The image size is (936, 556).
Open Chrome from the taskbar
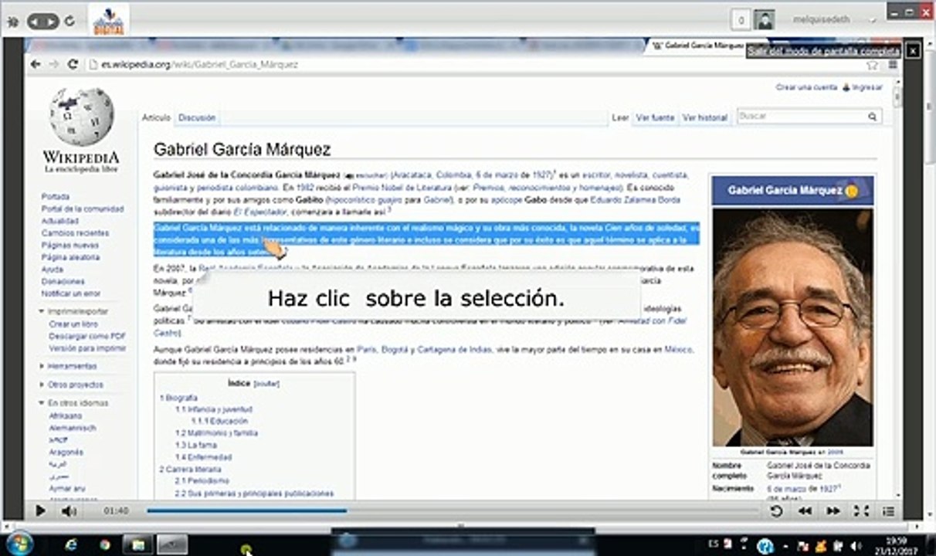click(x=104, y=544)
